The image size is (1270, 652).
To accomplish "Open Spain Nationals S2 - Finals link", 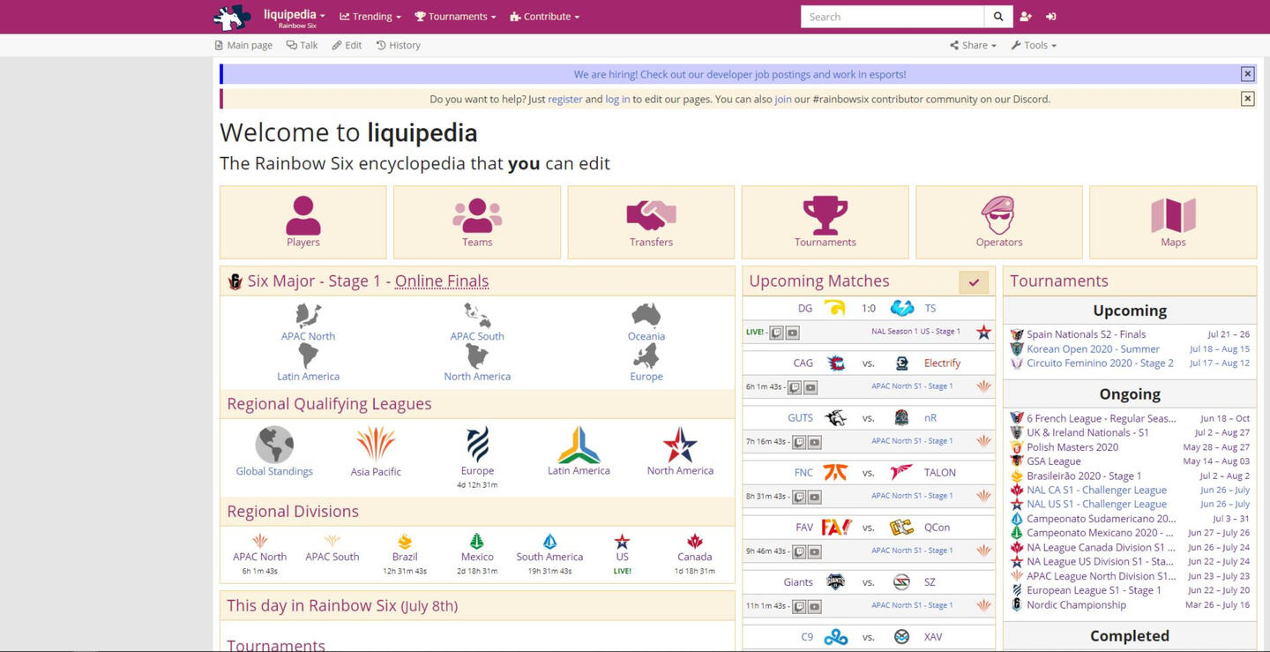I will (1086, 334).
